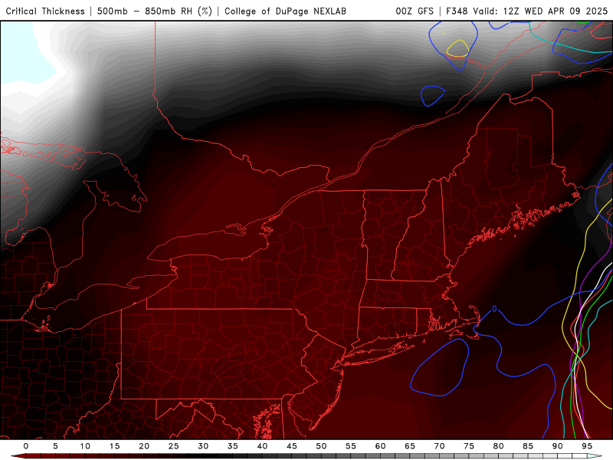Select the "90" scale label
This screenshot has height=460, width=613.
click(x=558, y=446)
